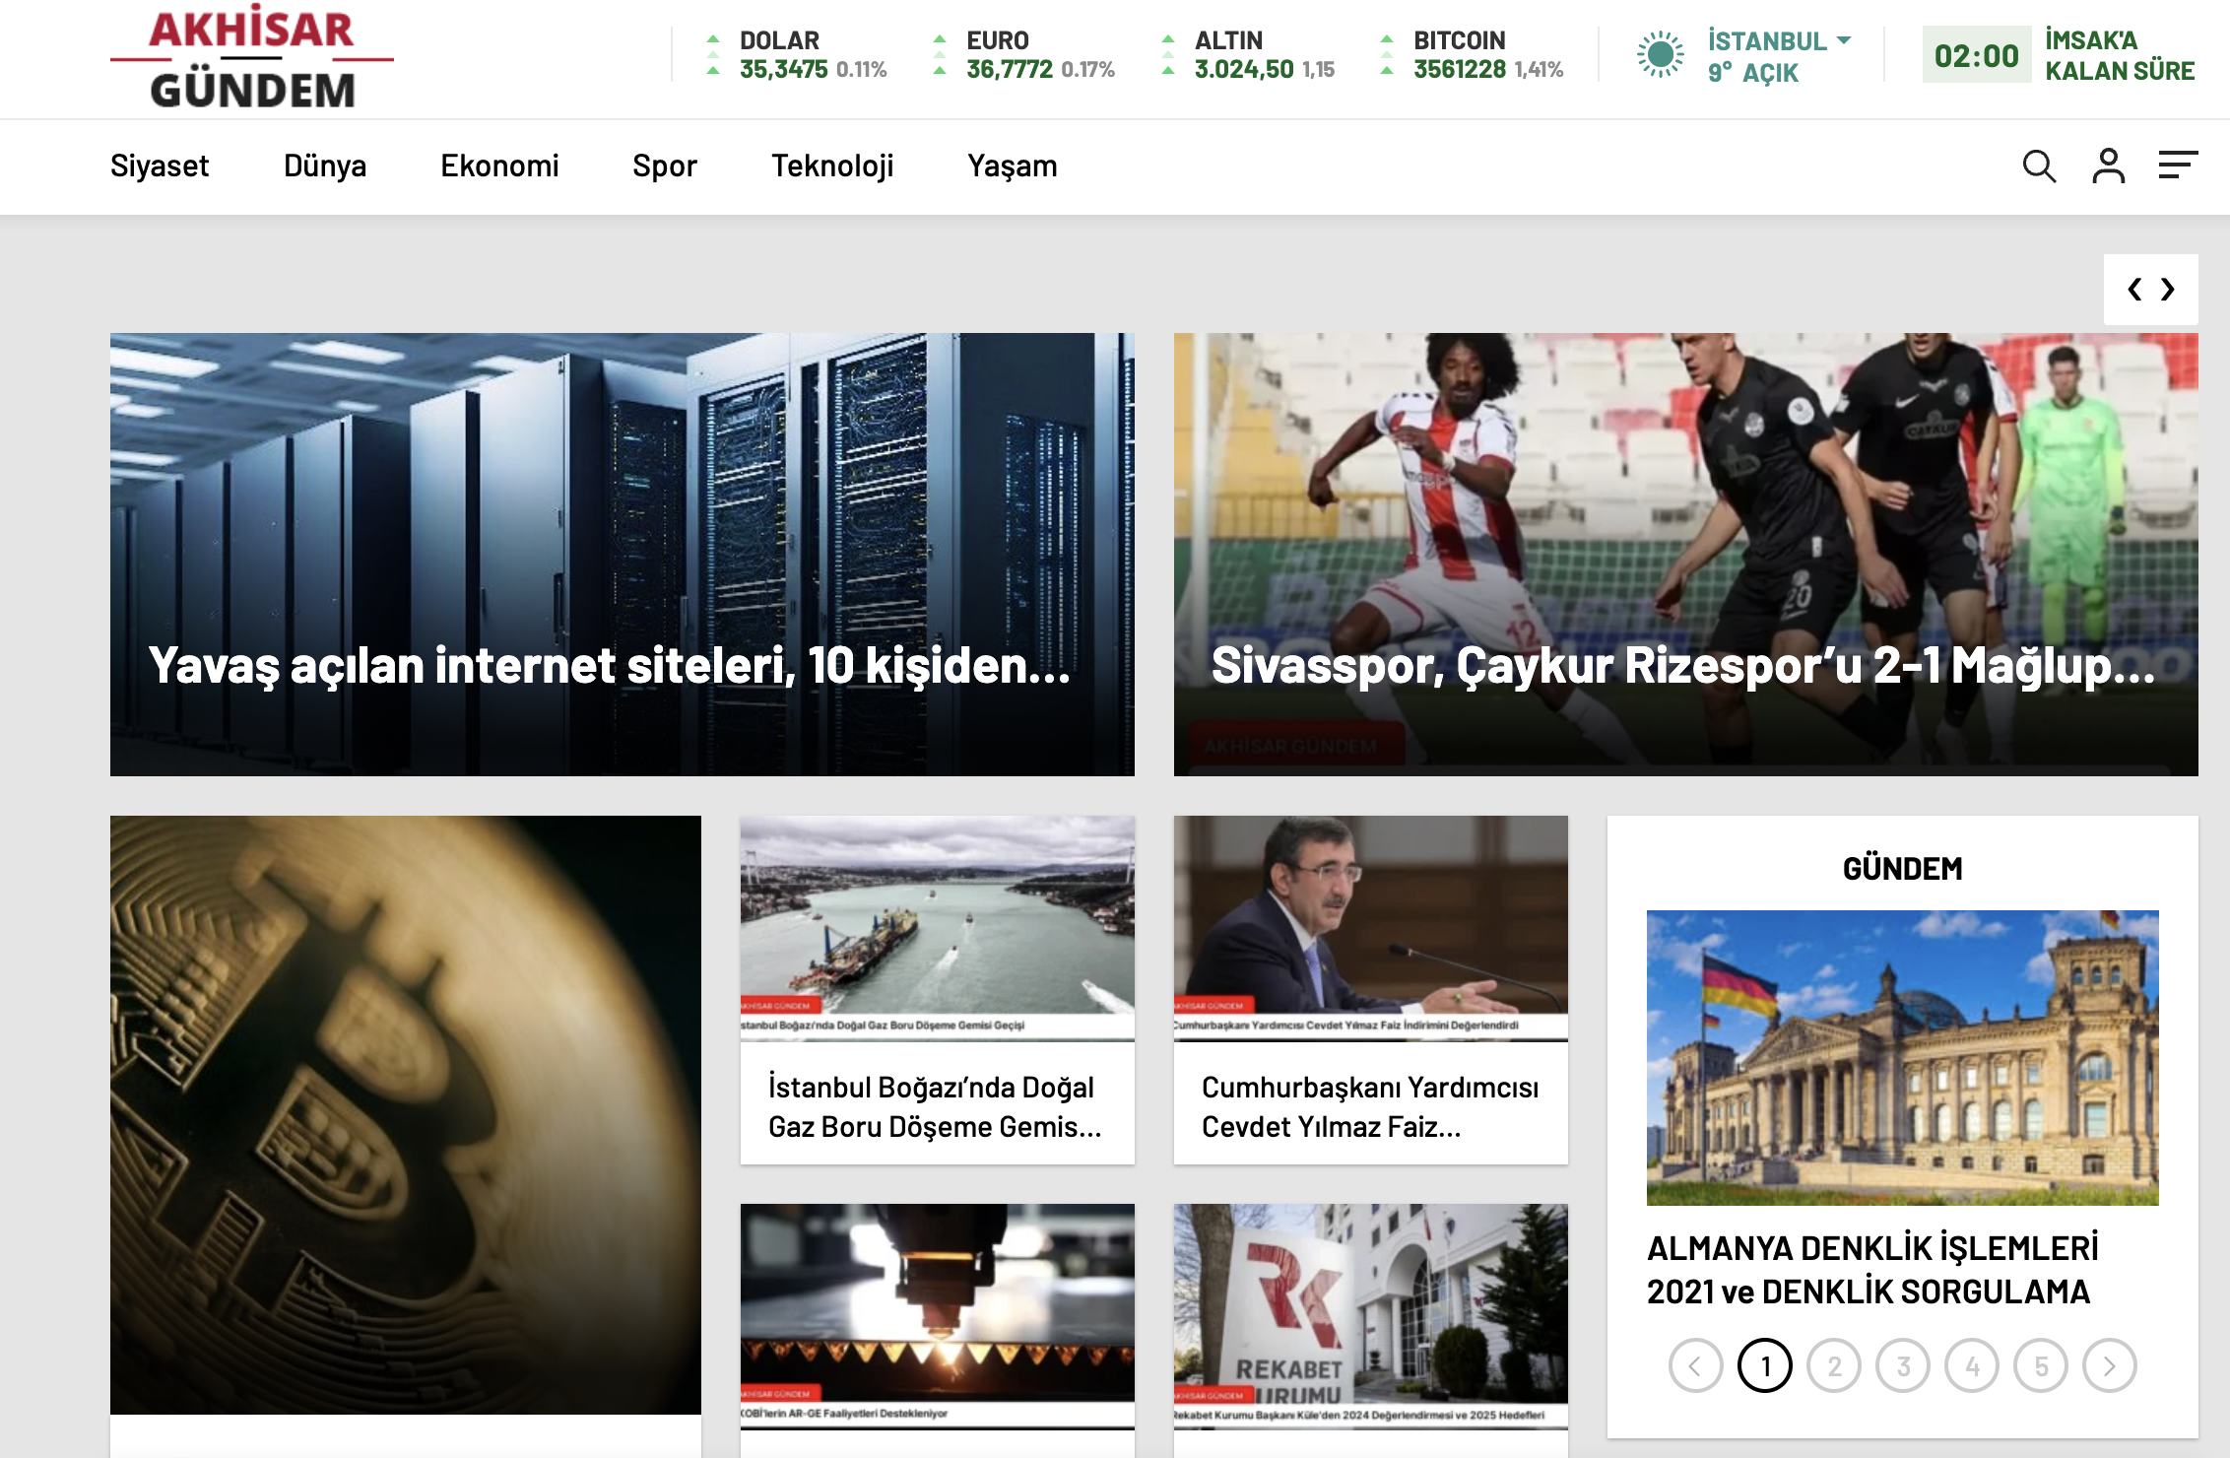Open the hamburger menu icon

2178,165
